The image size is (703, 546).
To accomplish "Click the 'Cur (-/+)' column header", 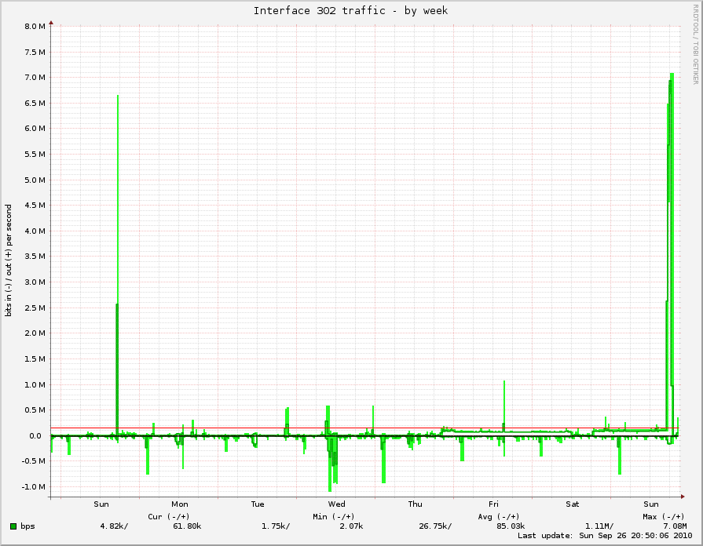I will [x=169, y=516].
